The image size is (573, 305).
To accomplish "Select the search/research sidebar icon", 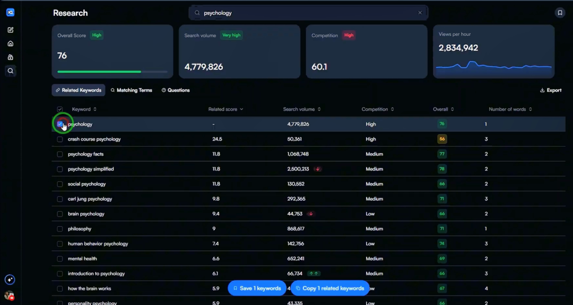I will [x=10, y=71].
